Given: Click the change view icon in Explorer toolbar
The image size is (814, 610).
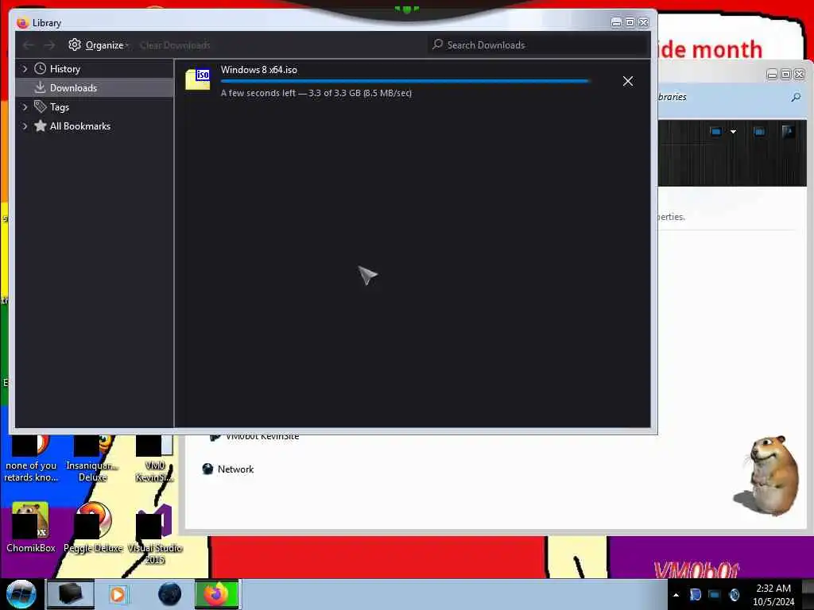Looking at the screenshot, I should (x=716, y=132).
